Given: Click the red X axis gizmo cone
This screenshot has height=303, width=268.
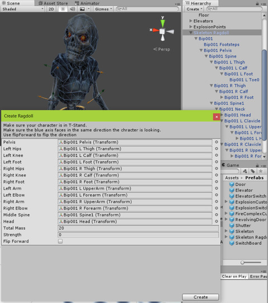Looking at the screenshot, I should tap(156, 30).
